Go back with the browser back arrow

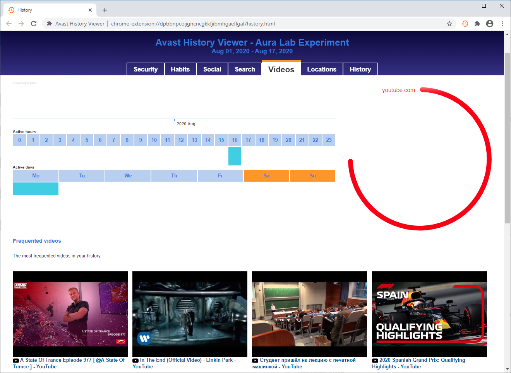[9, 24]
